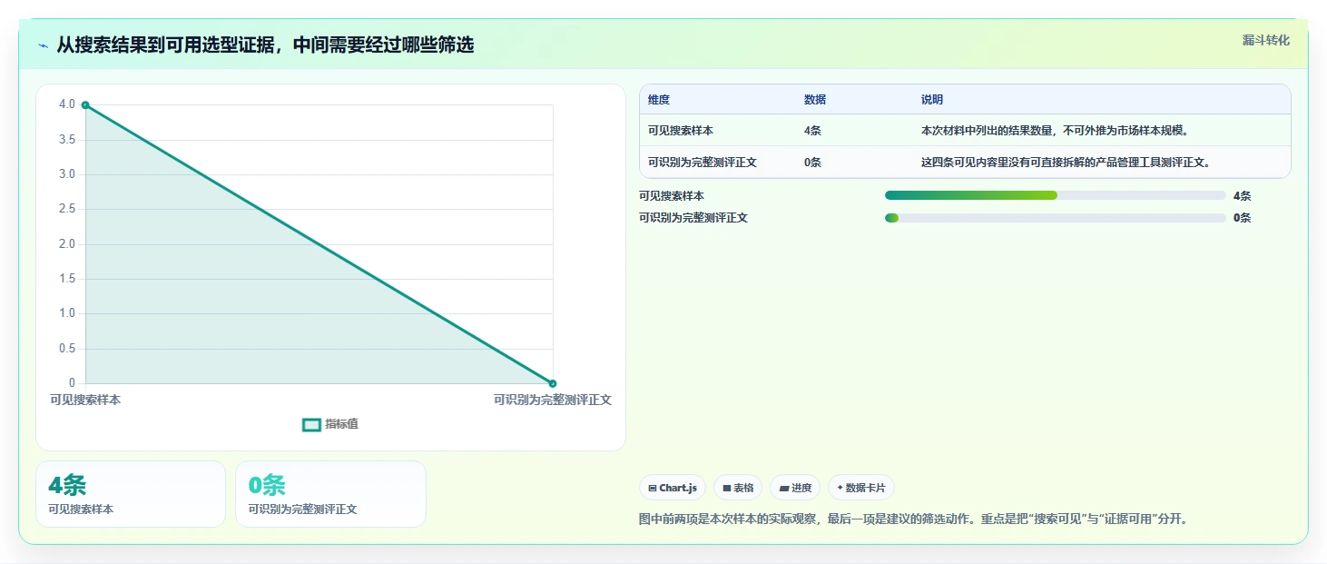Select the Chart.js tag
Viewport: 1327px width, 564px height.
click(673, 488)
